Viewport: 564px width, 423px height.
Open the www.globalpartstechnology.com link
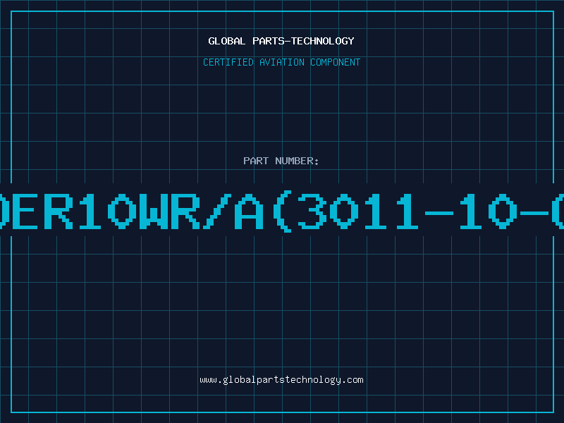tap(281, 380)
